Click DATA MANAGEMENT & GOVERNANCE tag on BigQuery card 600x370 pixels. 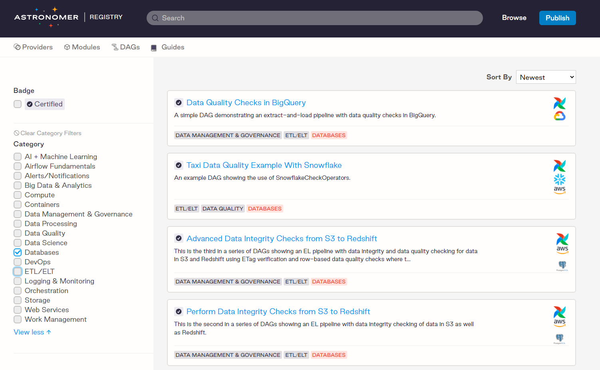pos(228,135)
